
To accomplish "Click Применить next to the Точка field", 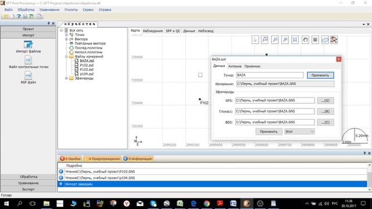I will 320,75.
